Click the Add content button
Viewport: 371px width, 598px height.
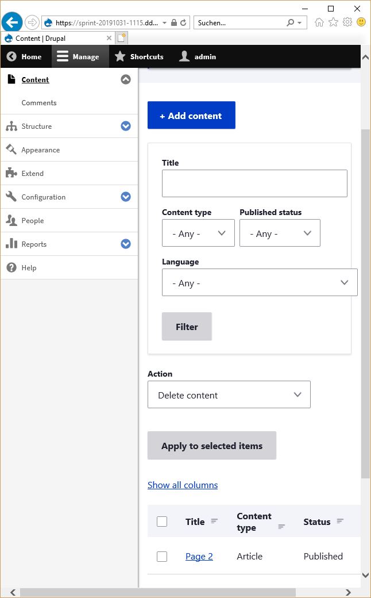coord(191,115)
